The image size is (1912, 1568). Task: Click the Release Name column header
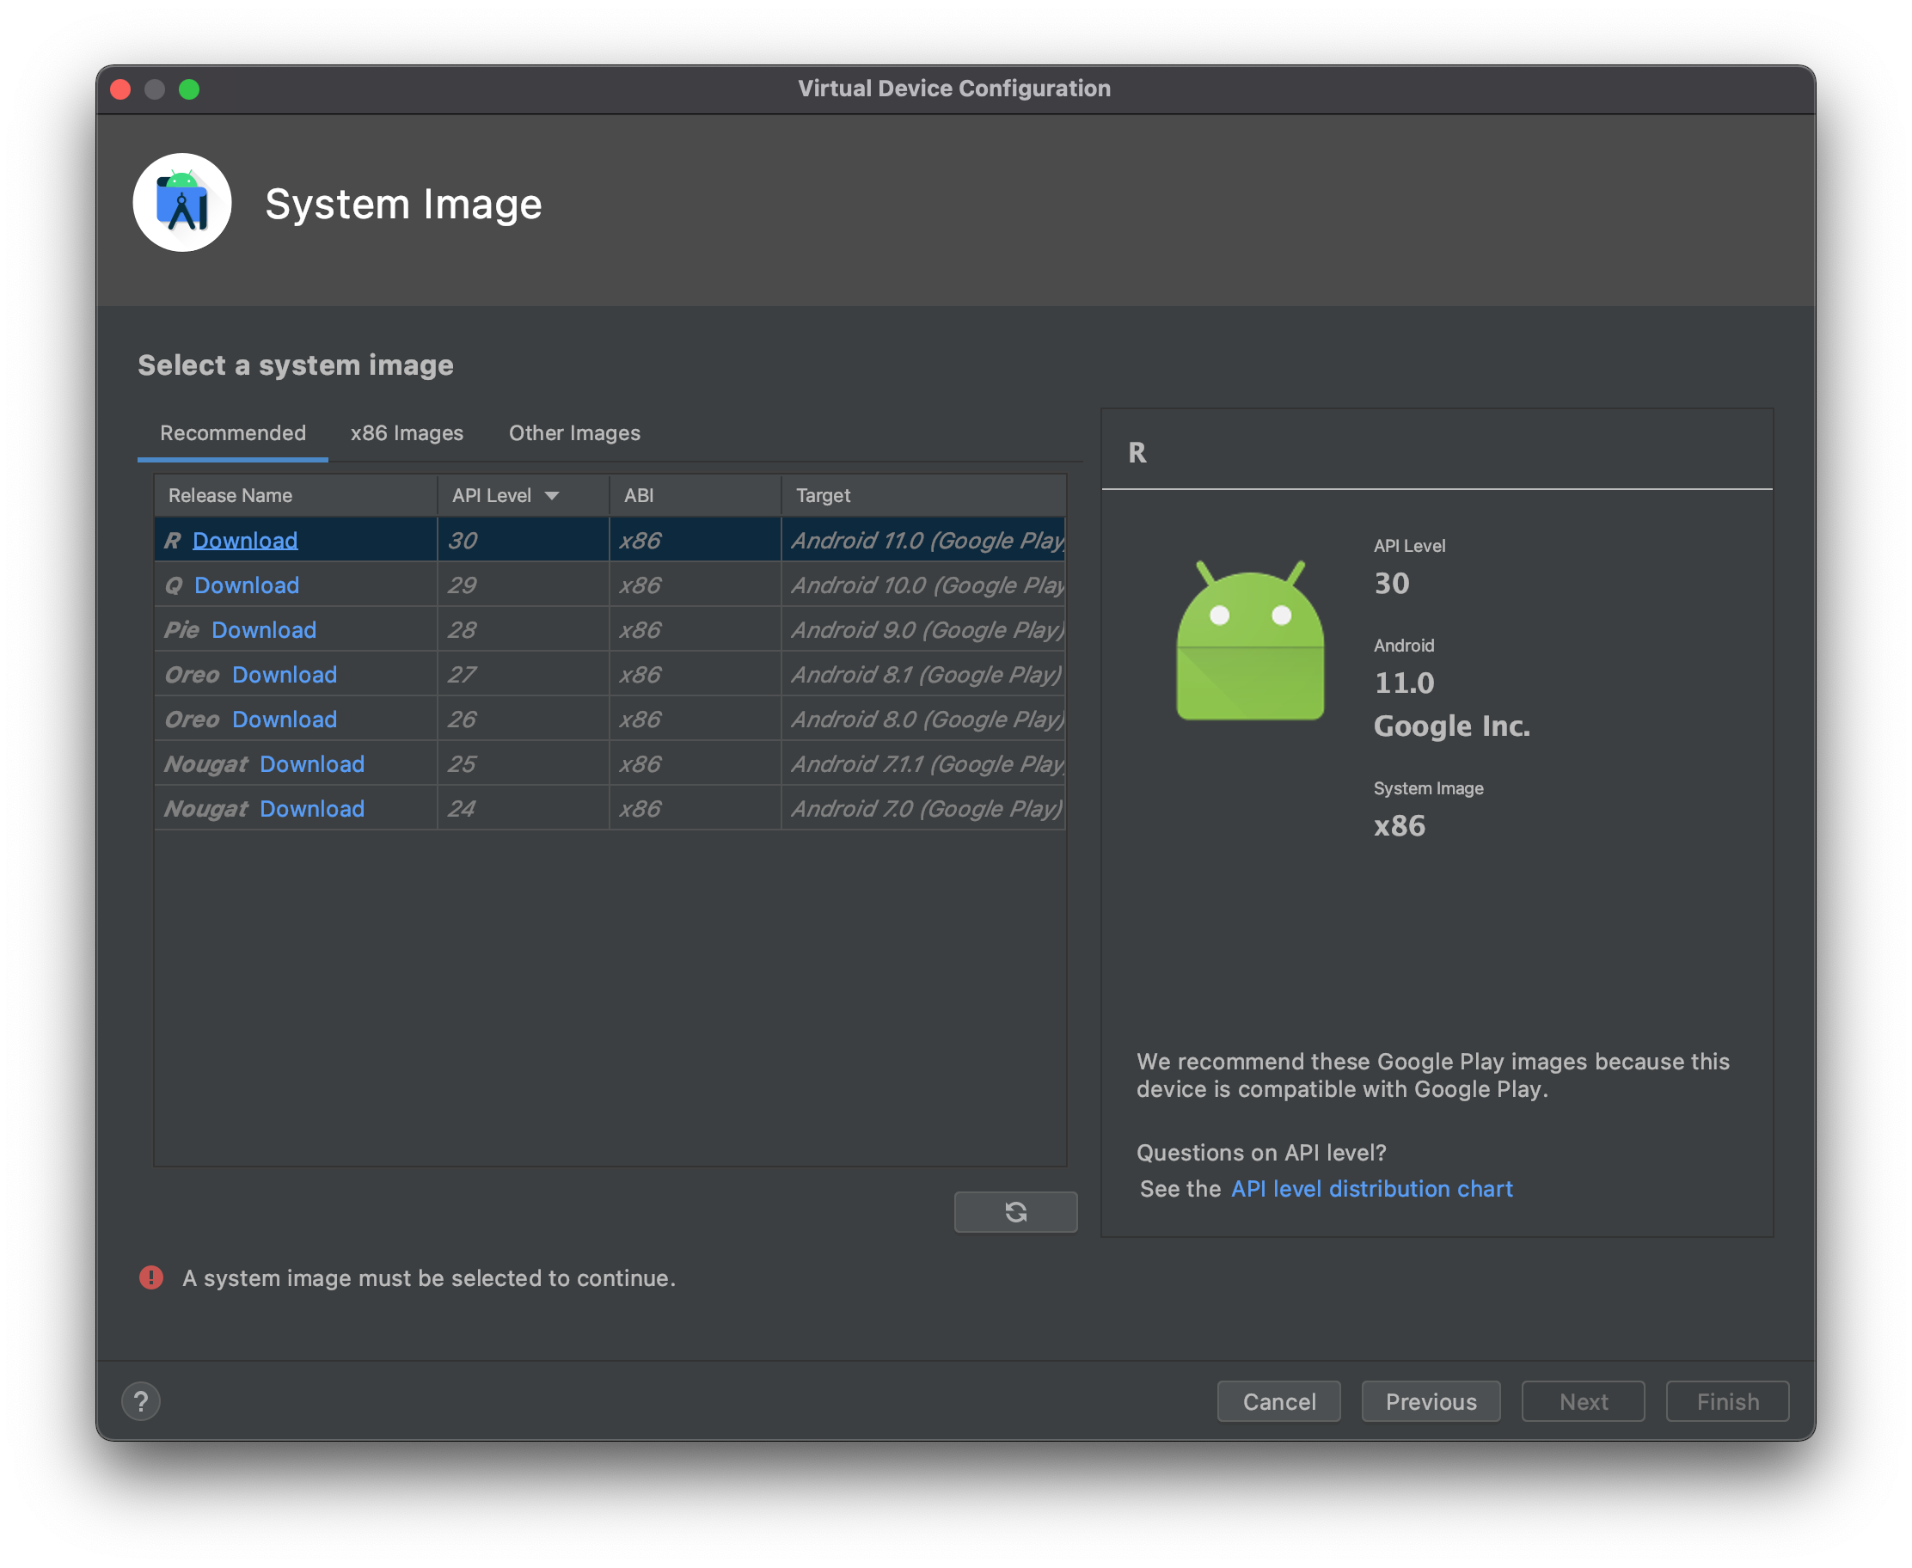point(297,495)
